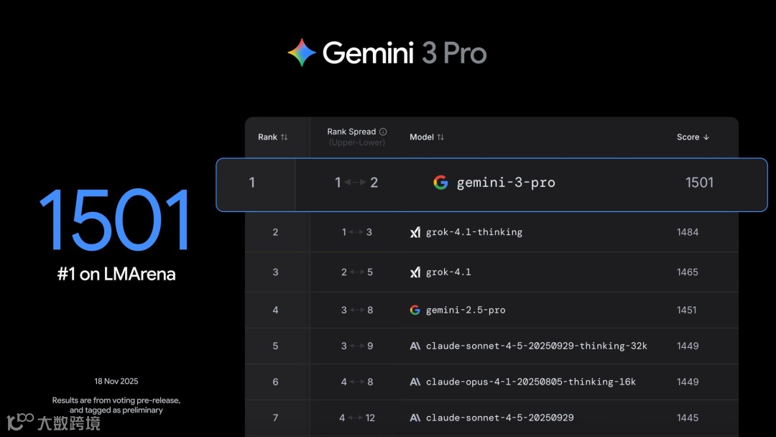Viewport: 776px width, 437px height.
Task: Click the Gemini 3 Pro title
Action: coord(405,53)
